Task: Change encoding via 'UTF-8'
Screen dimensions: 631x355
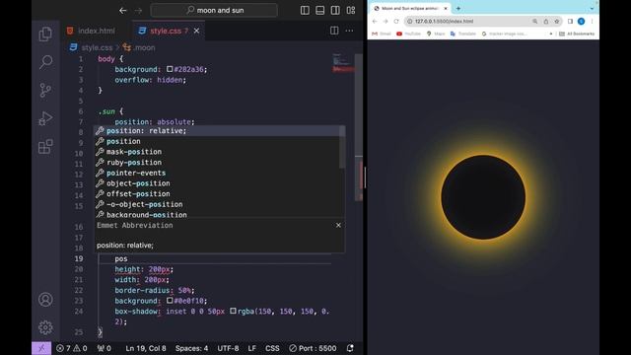Action: pos(228,348)
